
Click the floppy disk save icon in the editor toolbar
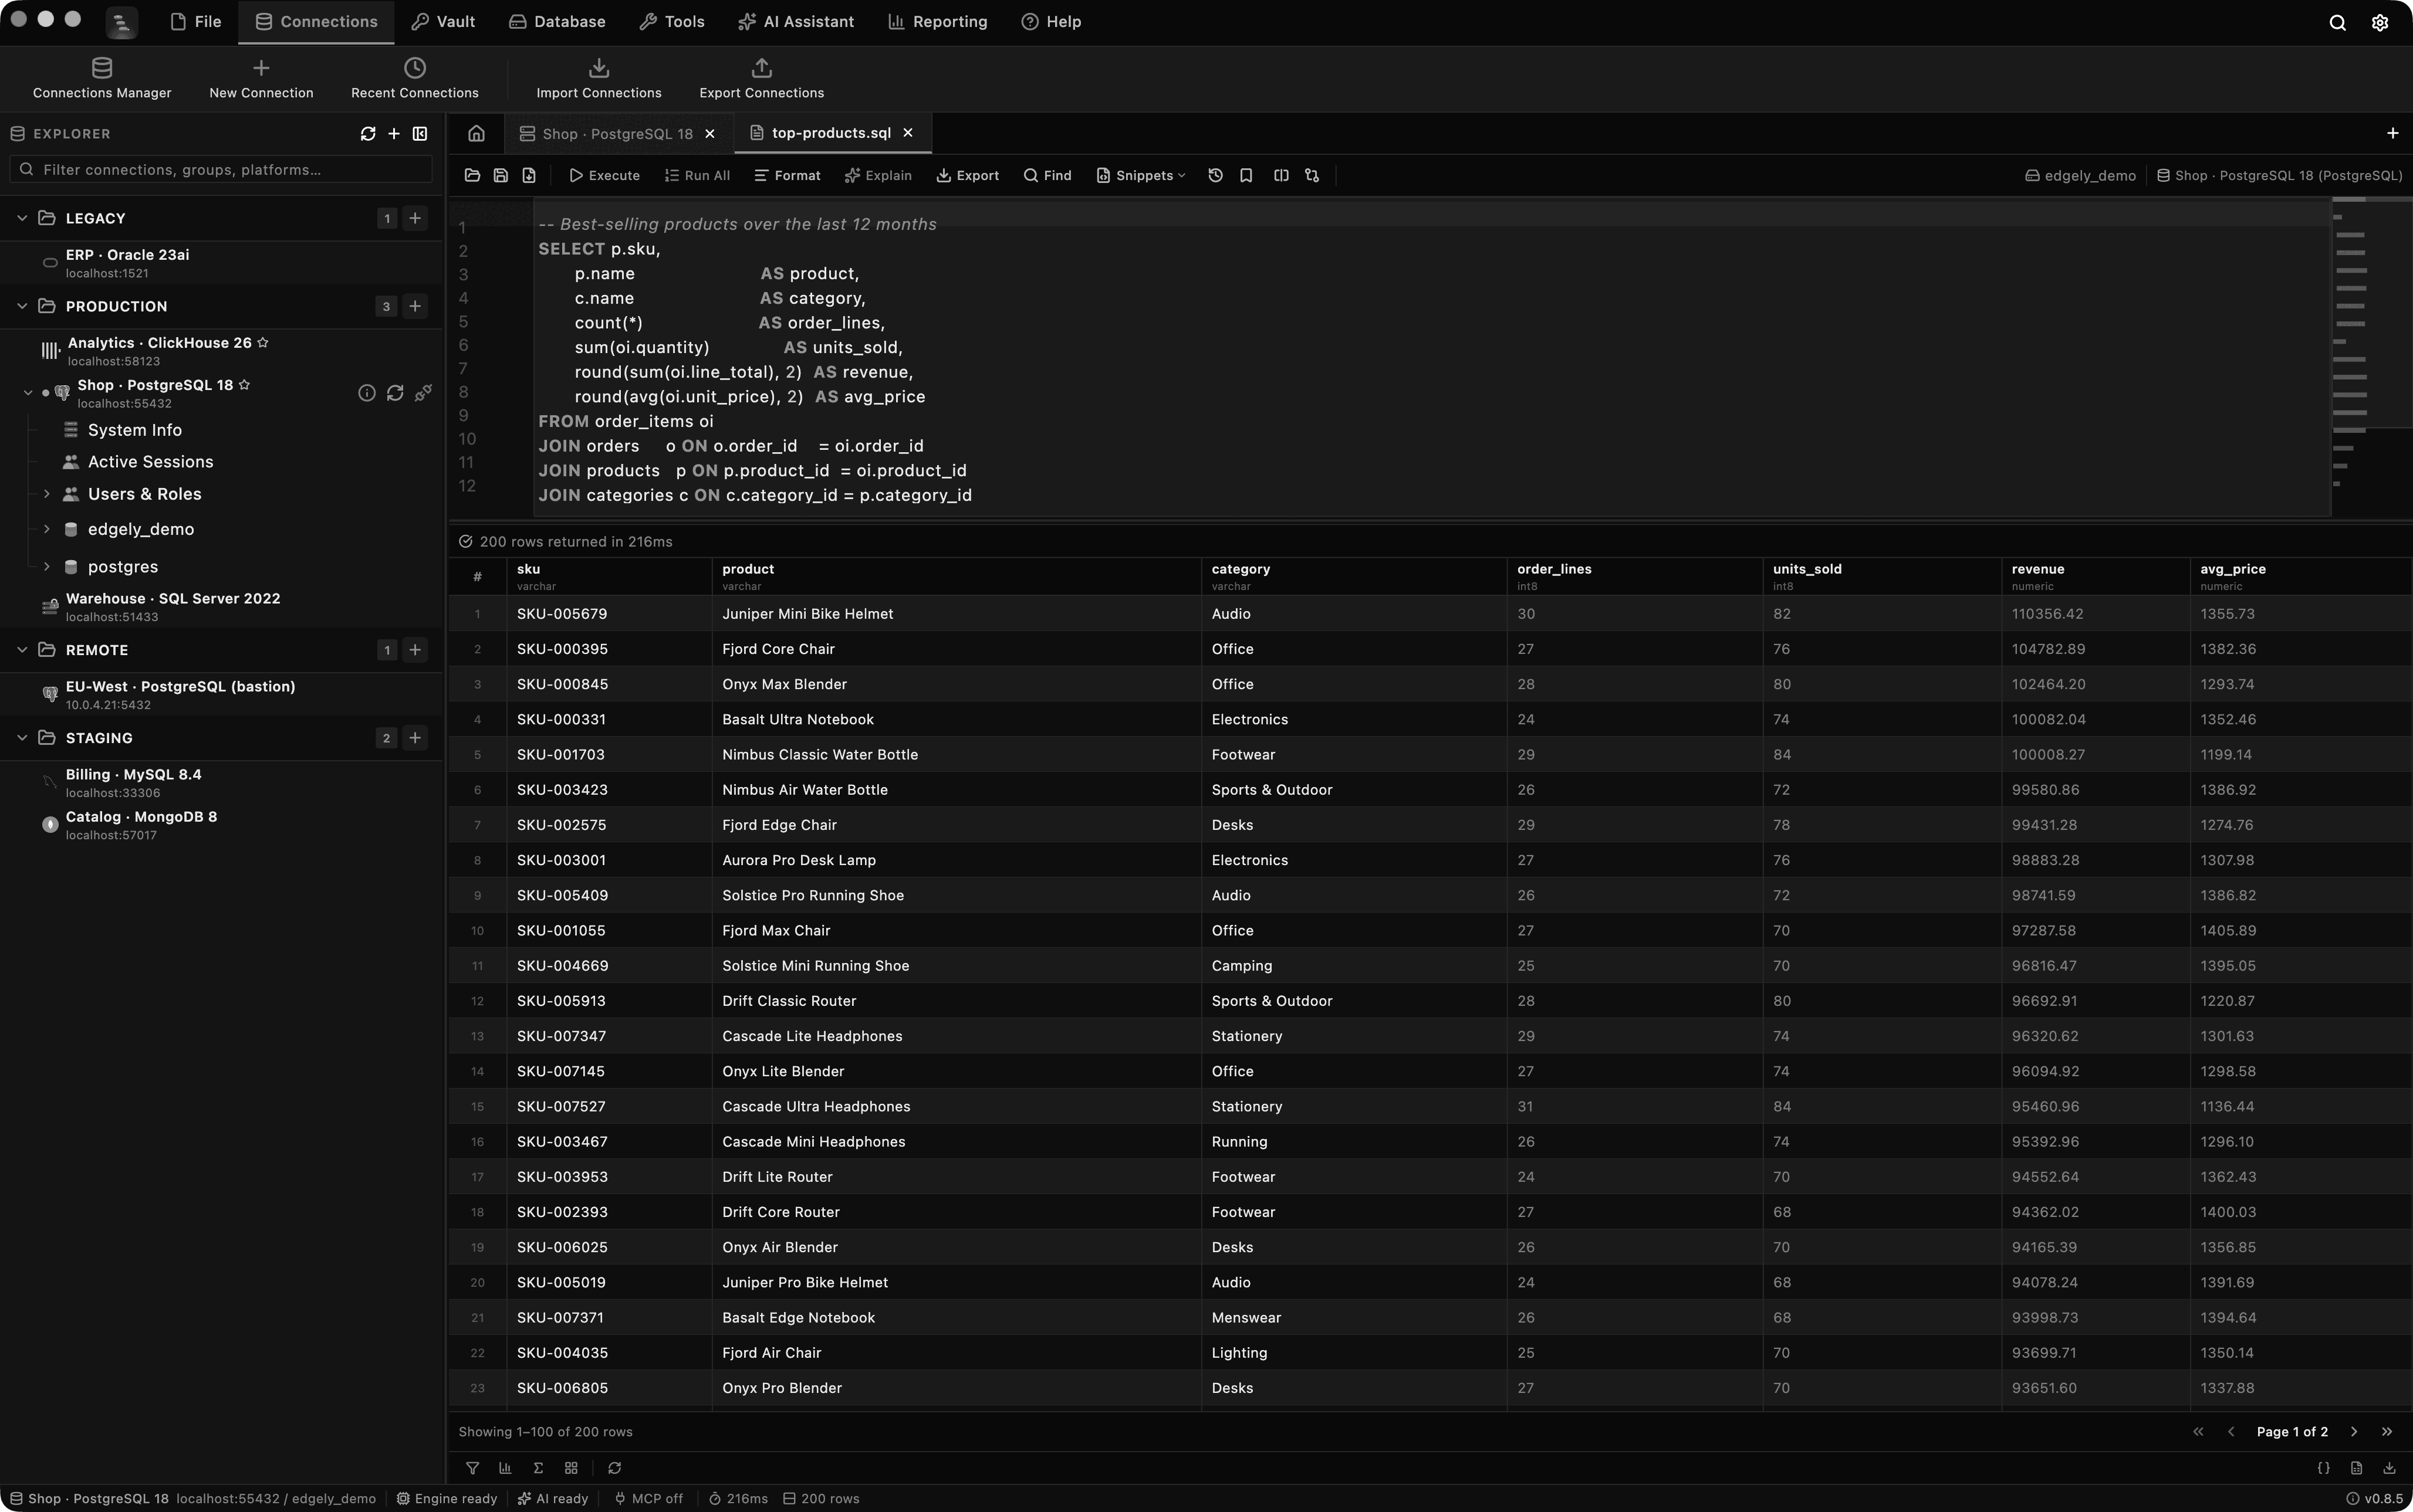[x=500, y=176]
